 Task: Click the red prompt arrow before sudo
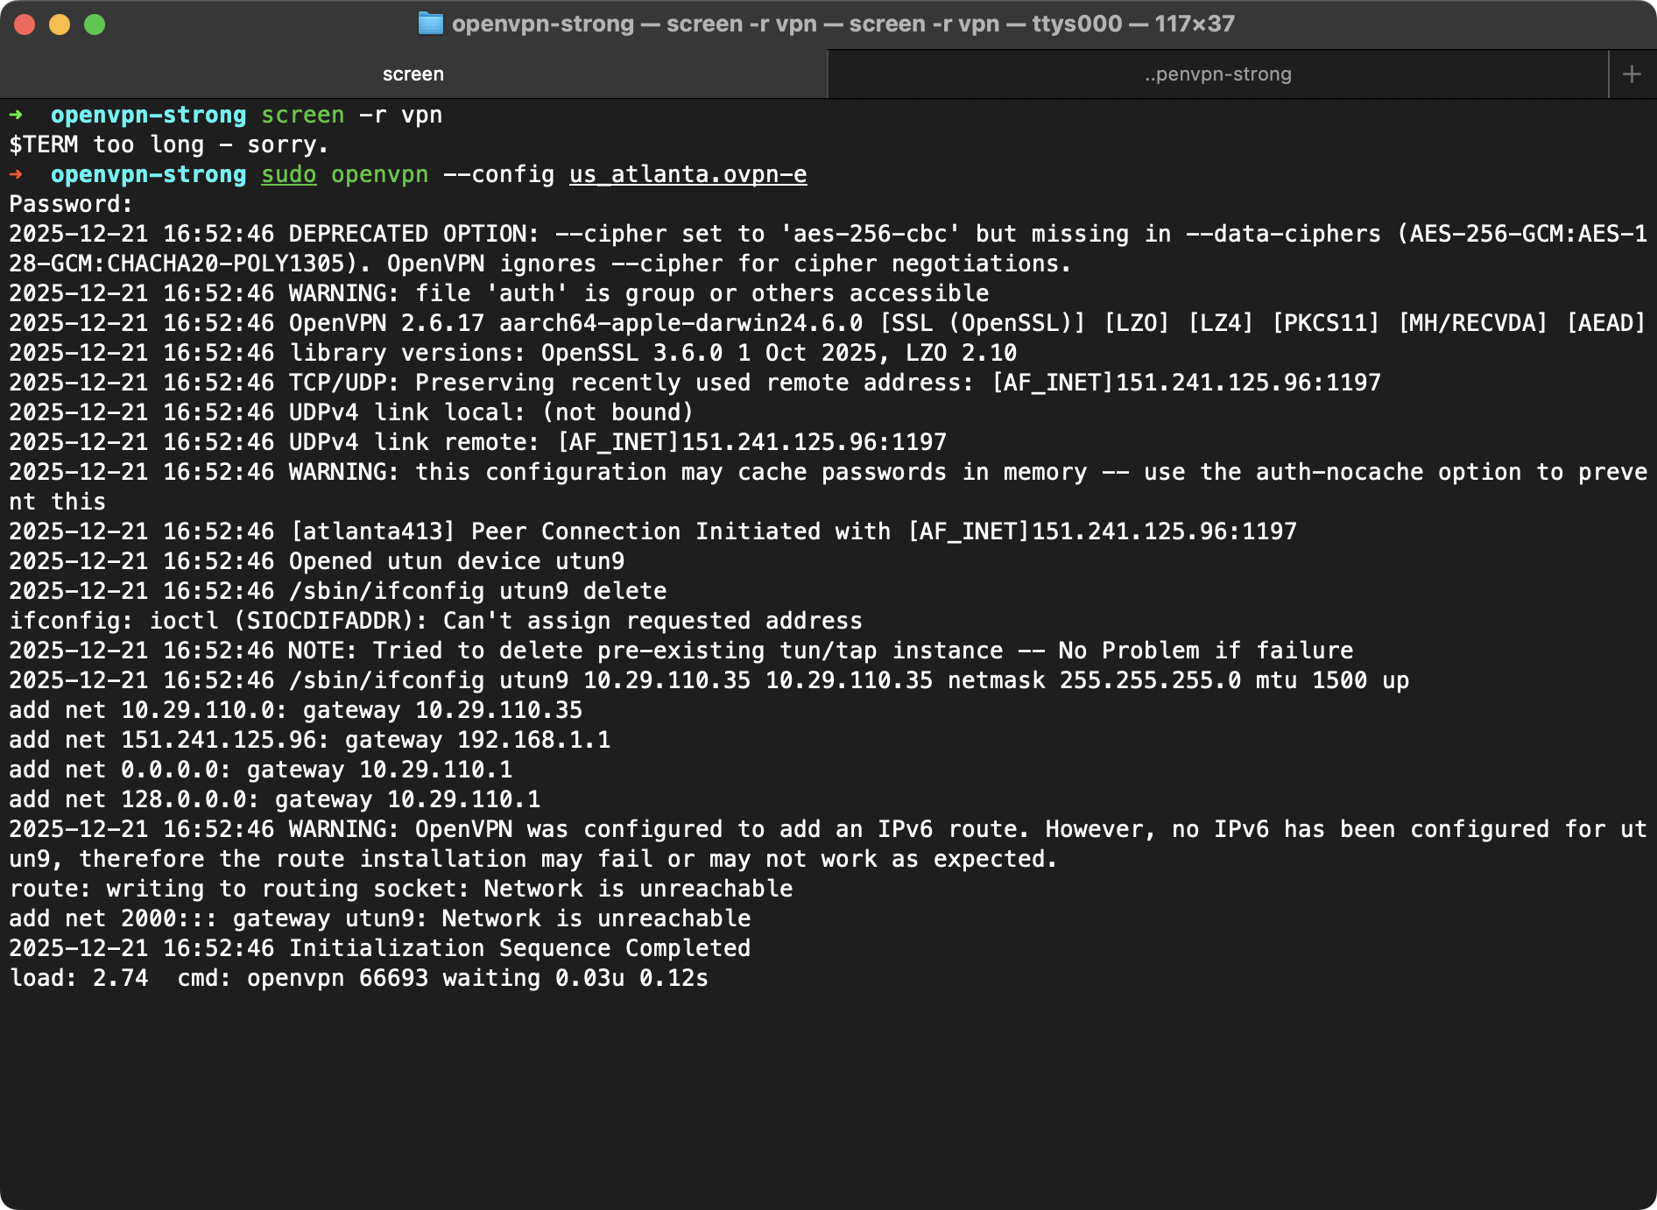(16, 174)
